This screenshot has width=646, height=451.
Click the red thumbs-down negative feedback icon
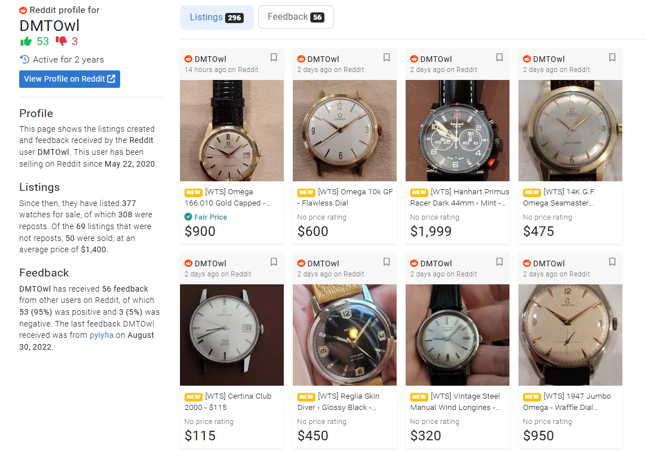coord(61,41)
